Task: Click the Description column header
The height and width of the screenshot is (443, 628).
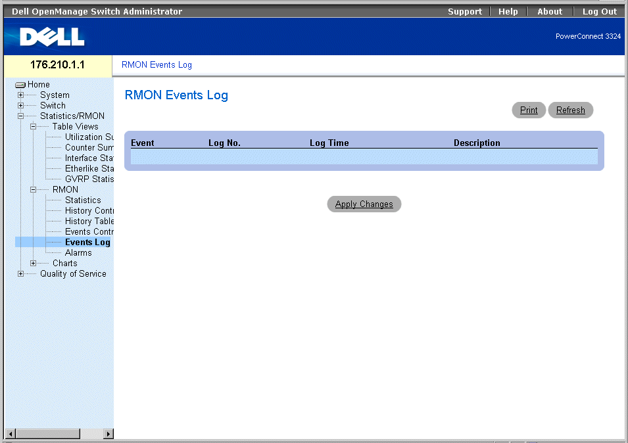Action: pyautogui.click(x=477, y=143)
